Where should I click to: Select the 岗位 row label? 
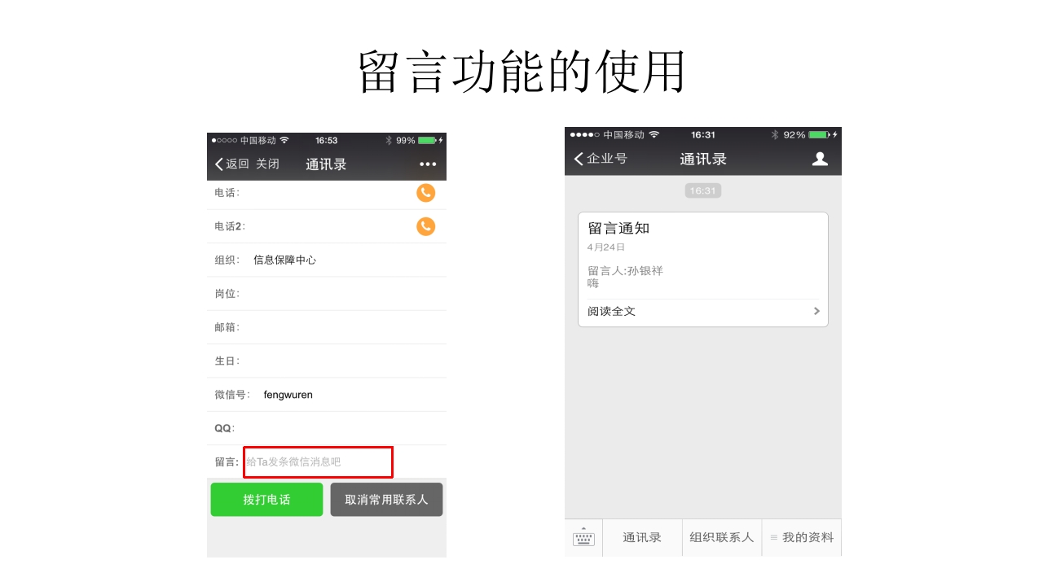coord(227,294)
